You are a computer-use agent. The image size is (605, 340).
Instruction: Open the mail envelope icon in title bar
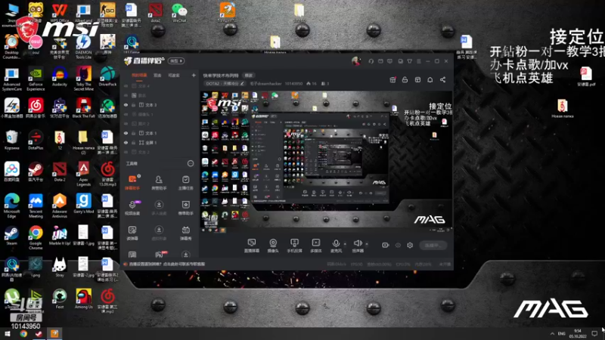tap(380, 61)
